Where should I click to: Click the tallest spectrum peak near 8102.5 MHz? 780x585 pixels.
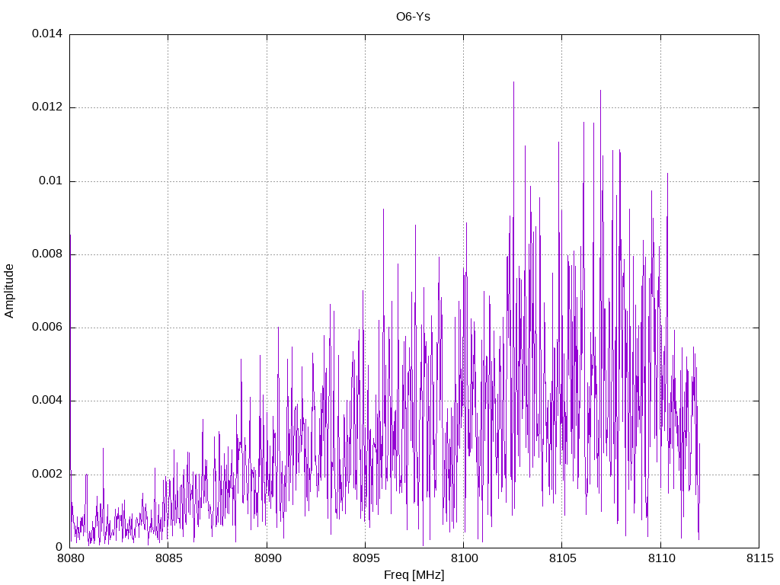tap(514, 84)
